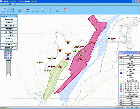
Task: Click the データ読込 toolbar icon
Action: pyautogui.click(x=35, y=10)
